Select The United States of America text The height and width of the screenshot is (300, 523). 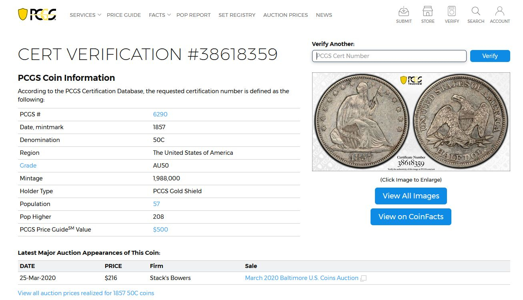(x=193, y=153)
